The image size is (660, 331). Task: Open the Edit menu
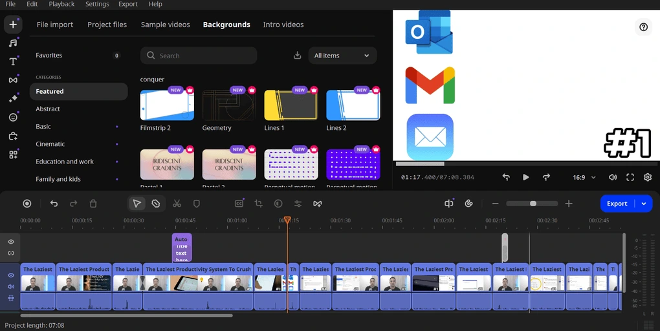tap(32, 4)
